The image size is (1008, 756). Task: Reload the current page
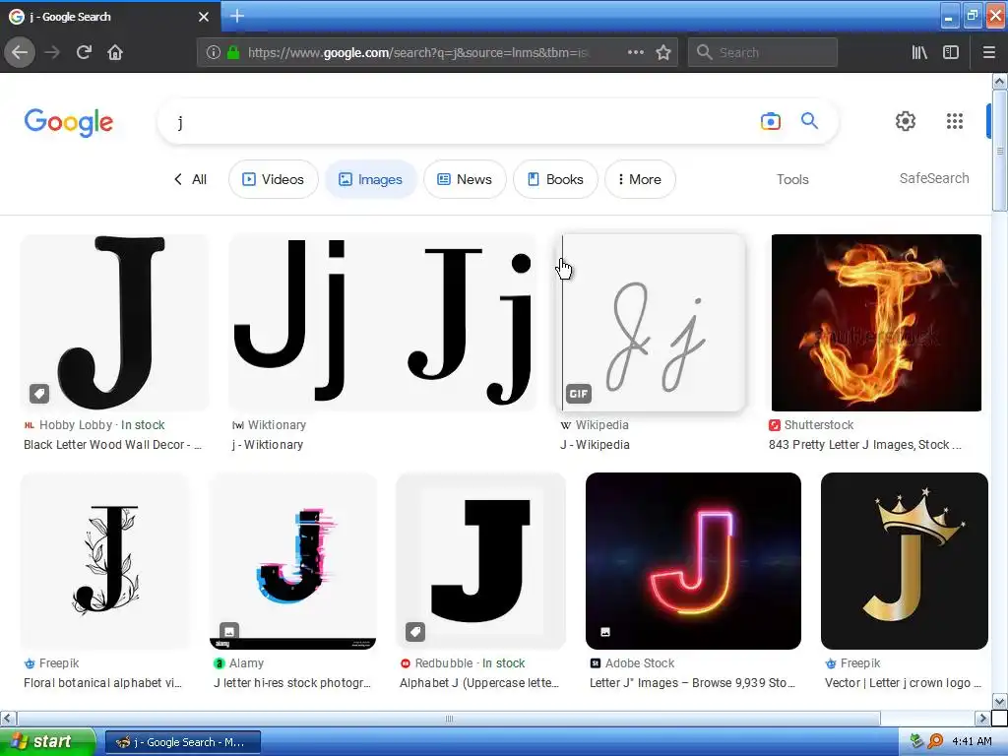[x=84, y=52]
